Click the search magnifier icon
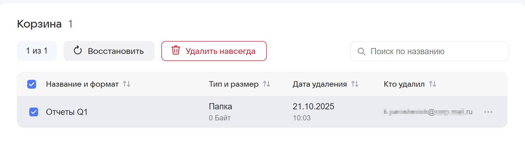The width and height of the screenshot is (525, 147). coord(361,51)
